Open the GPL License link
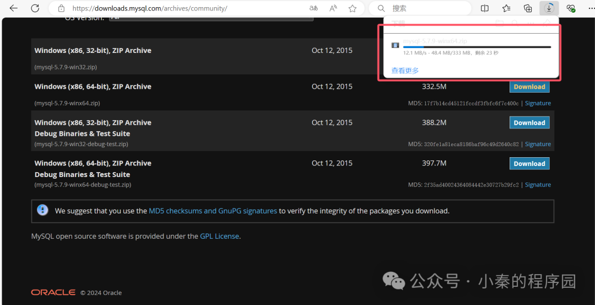 (219, 236)
